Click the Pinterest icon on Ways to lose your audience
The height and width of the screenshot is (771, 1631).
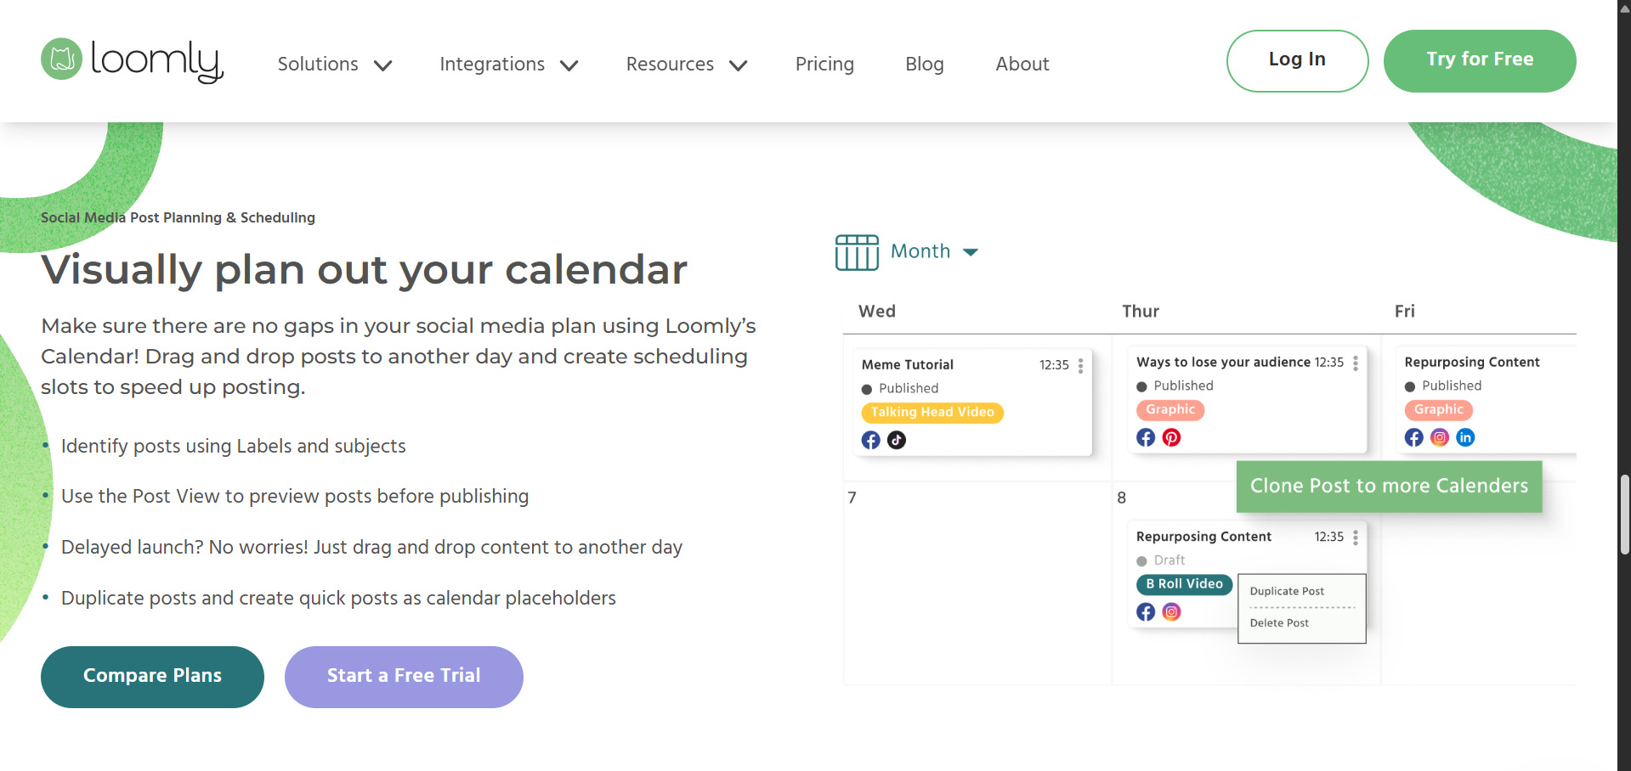[1171, 437]
